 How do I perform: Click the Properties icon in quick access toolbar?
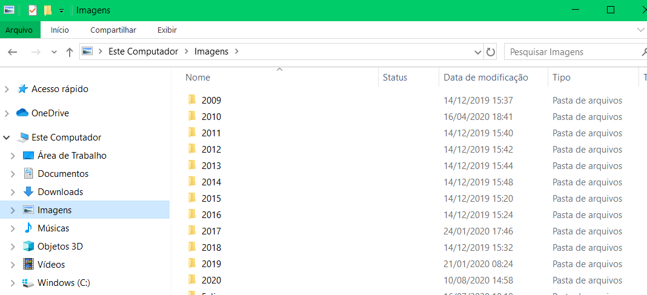click(x=33, y=10)
